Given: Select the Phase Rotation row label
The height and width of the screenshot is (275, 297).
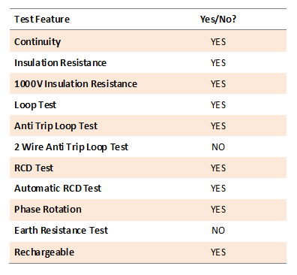Looking at the screenshot, I should (x=48, y=209).
